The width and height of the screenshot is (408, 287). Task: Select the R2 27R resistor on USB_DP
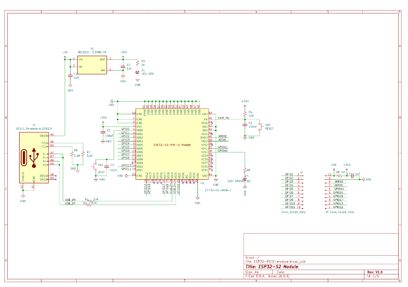point(89,204)
